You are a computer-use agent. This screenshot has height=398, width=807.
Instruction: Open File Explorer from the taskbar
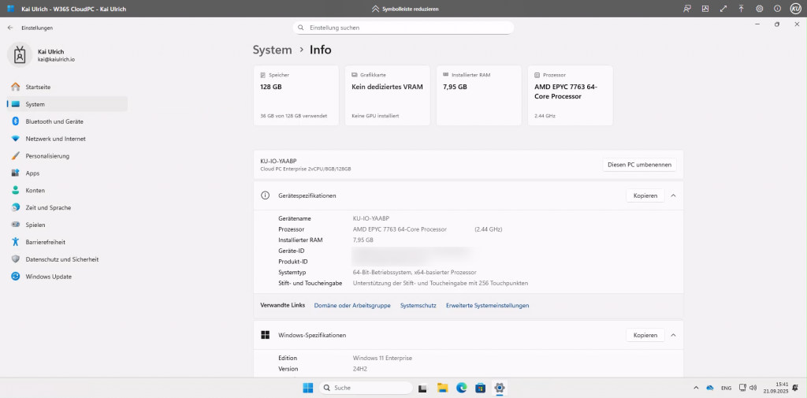[x=443, y=388]
